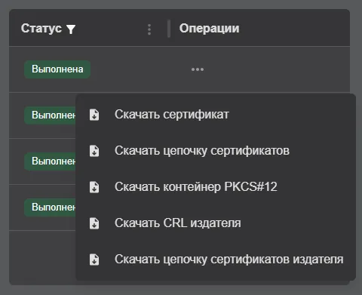The width and height of the screenshot is (362, 295).
Task: Click the download icon beside Скачать контейнер PKCS#12
Action: (x=94, y=187)
